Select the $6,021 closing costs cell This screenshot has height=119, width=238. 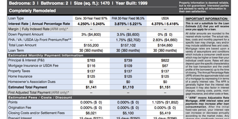click(x=91, y=113)
